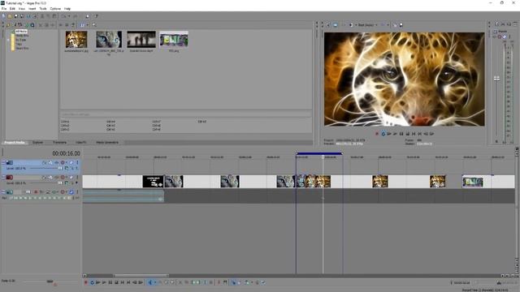Save preview snapshot to file
Screen dimensions: 520x292
pyautogui.click(x=401, y=25)
